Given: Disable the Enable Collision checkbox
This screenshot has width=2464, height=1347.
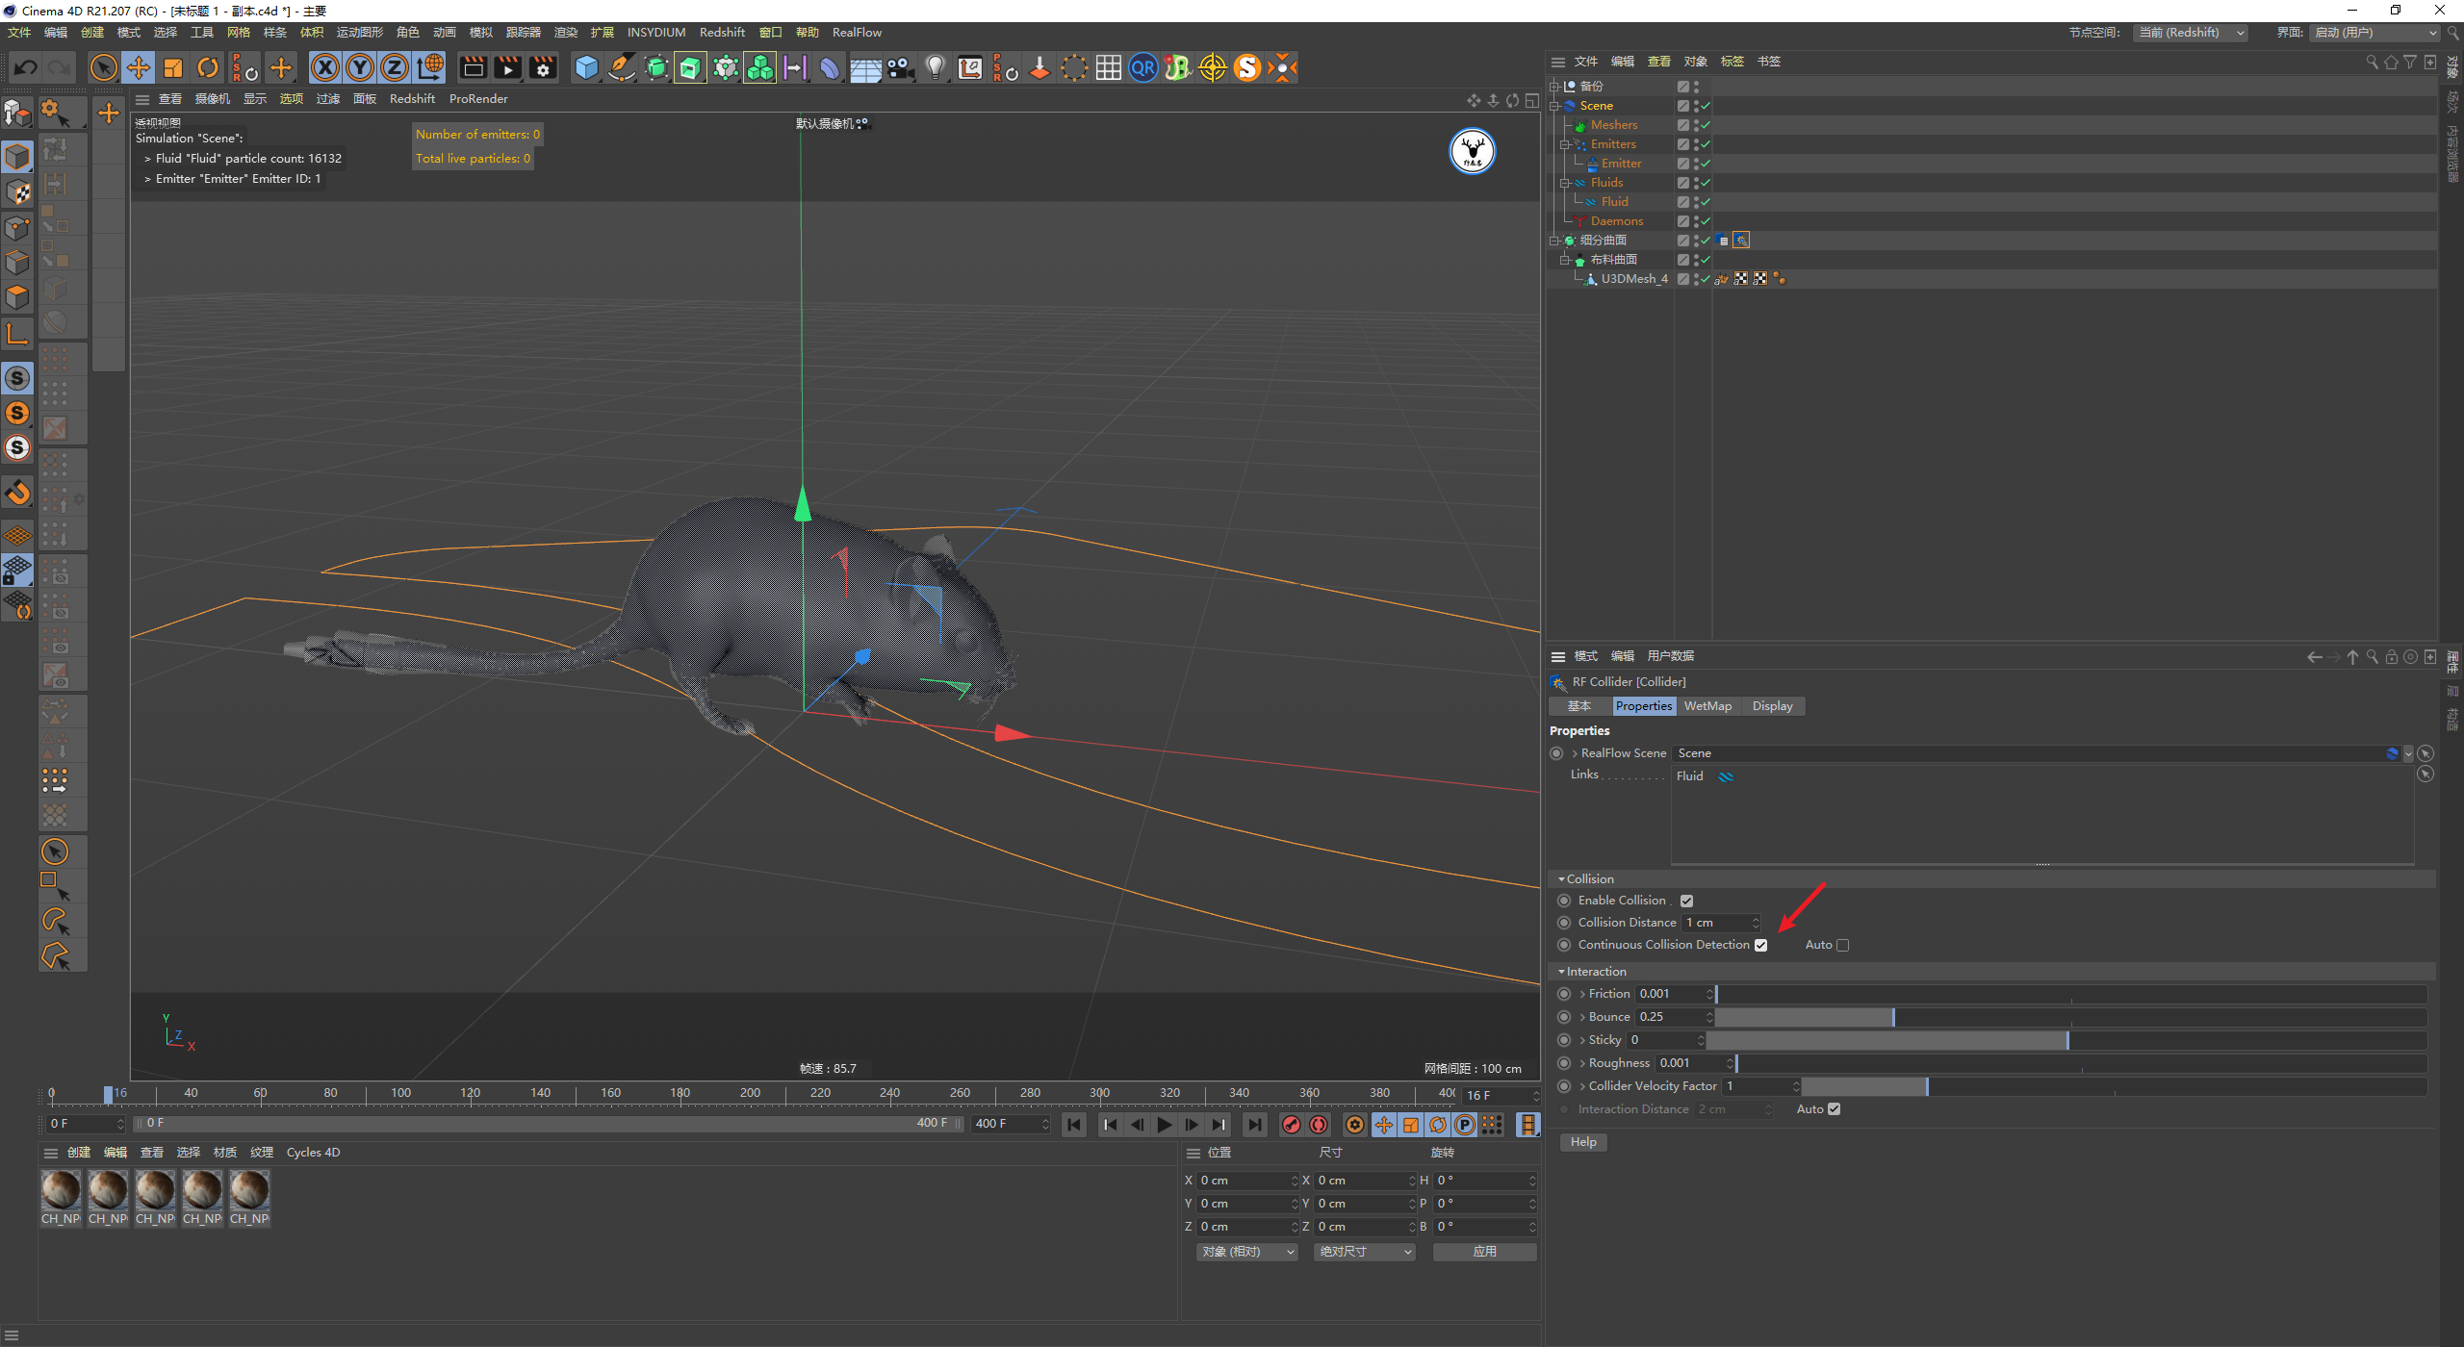Looking at the screenshot, I should 1686,901.
